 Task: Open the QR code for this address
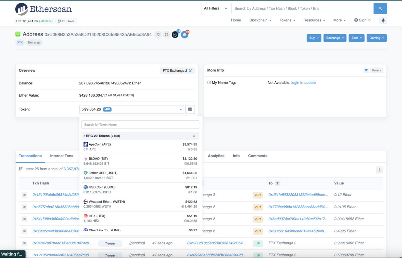(166, 35)
